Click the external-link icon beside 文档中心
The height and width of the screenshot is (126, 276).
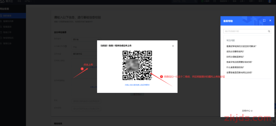pos(252,111)
